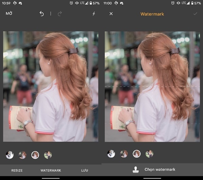Image resolution: width=203 pixels, height=180 pixels.
Task: Tap the lightning bolt flash icon
Action: tap(94, 14)
